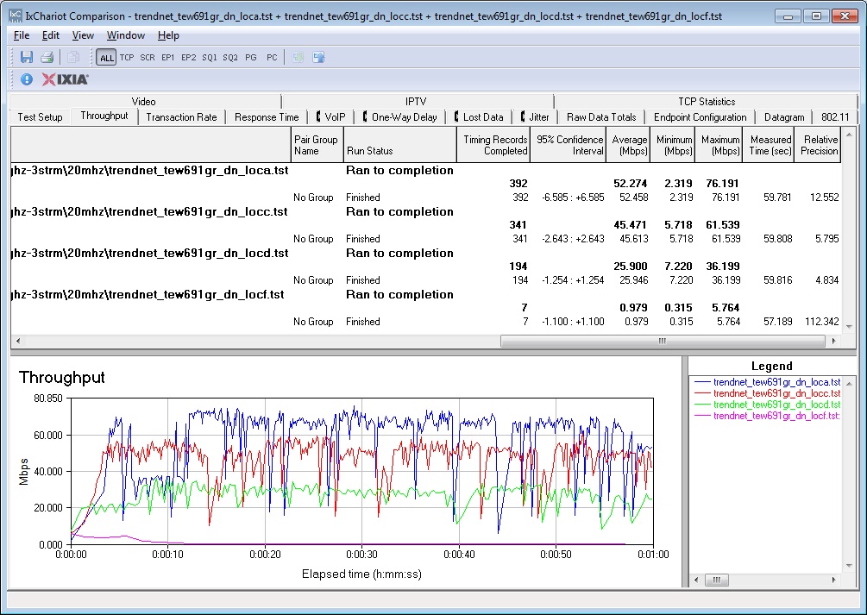Viewport: 867px width, 615px height.
Task: Click the IxChariot title bar app icon
Action: click(x=16, y=16)
